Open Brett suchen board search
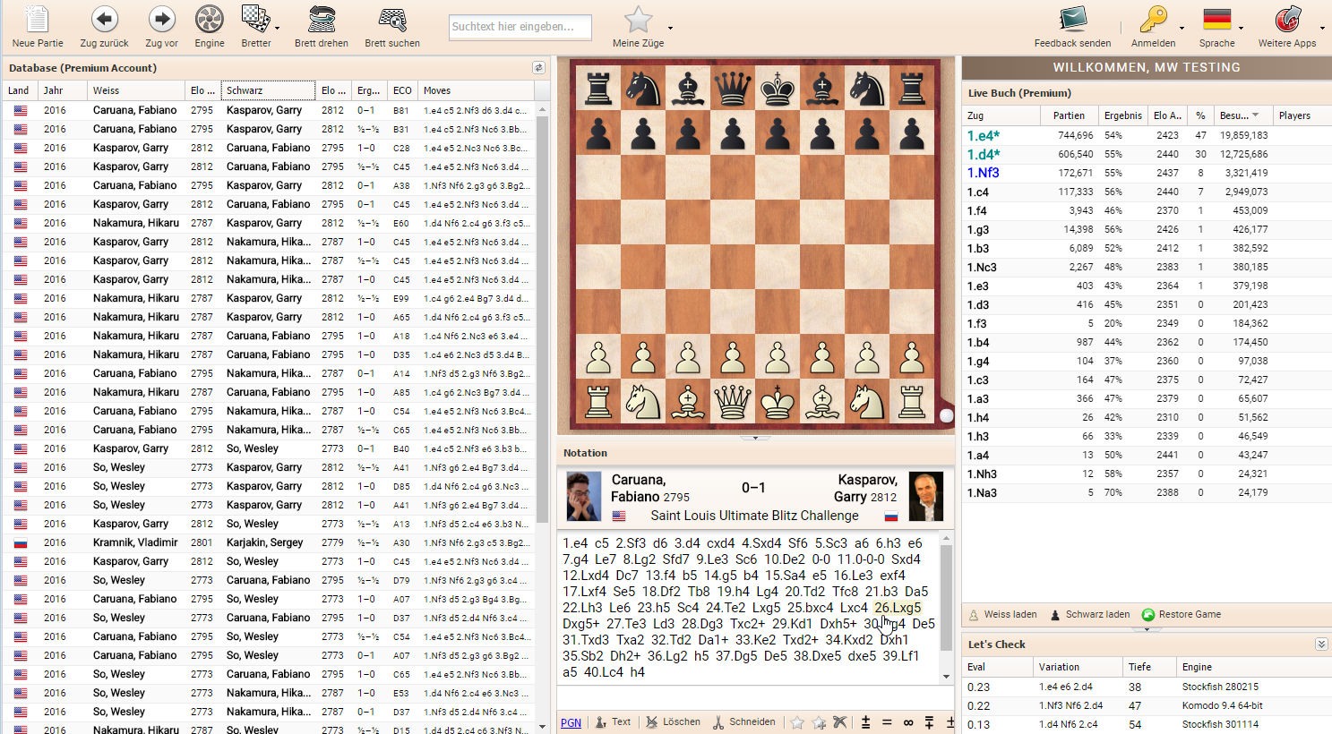The height and width of the screenshot is (734, 1332). coord(391,19)
